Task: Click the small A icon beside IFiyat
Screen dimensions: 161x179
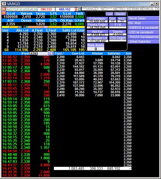Action: click(32, 53)
